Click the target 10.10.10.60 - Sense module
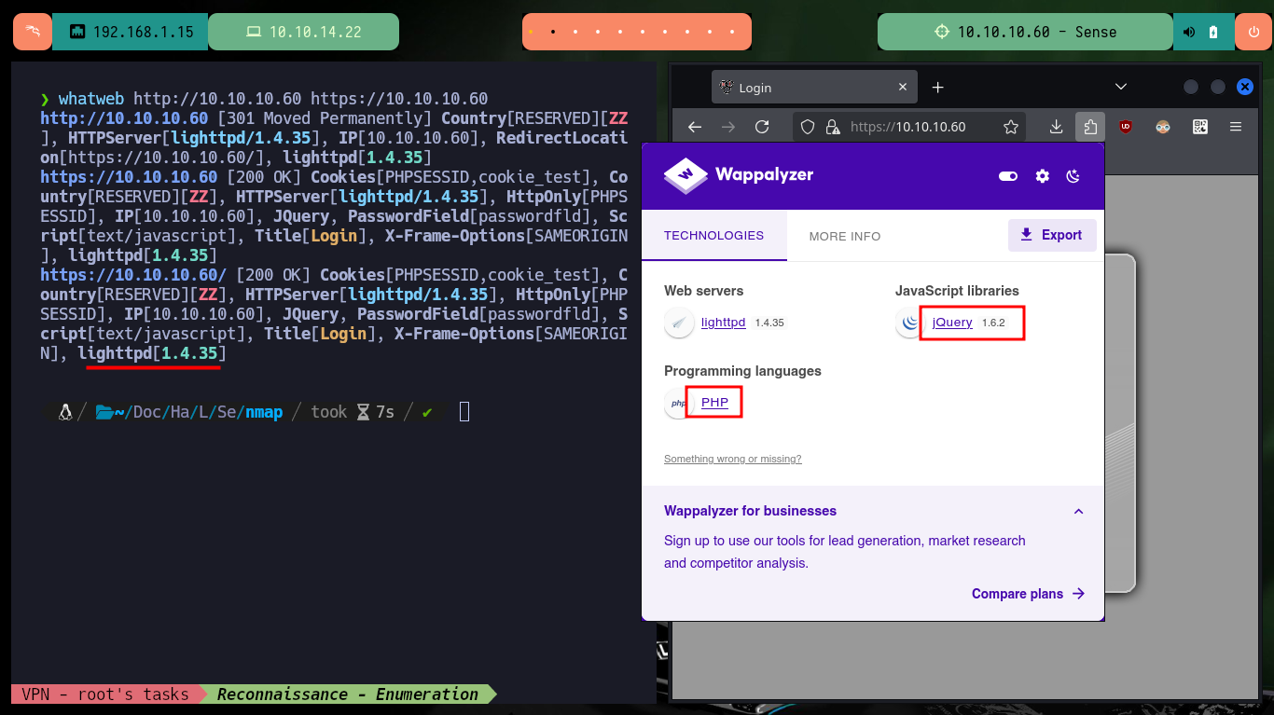Image resolution: width=1274 pixels, height=715 pixels. 1025,32
